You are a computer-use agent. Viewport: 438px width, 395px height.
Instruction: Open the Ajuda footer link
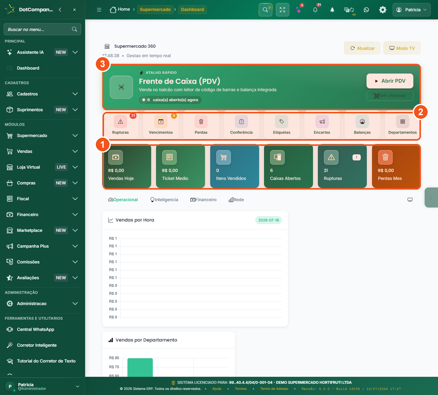(x=217, y=389)
